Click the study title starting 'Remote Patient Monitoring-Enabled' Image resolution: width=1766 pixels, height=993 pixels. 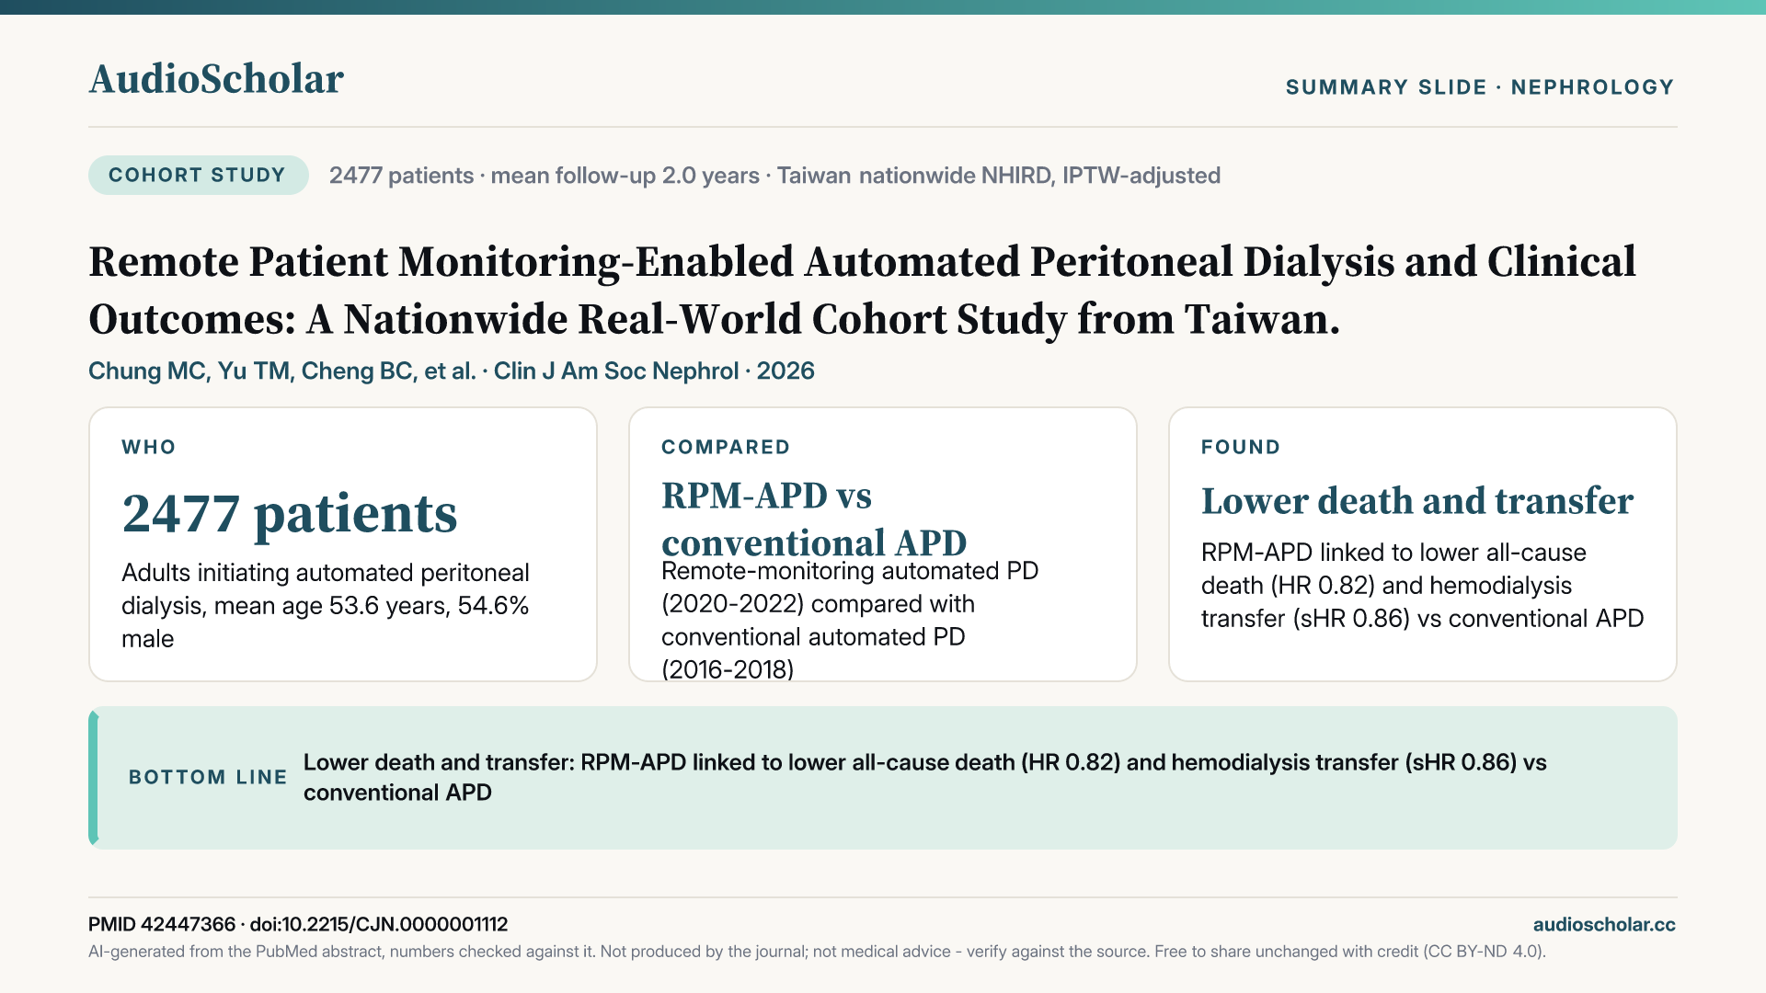(862, 291)
